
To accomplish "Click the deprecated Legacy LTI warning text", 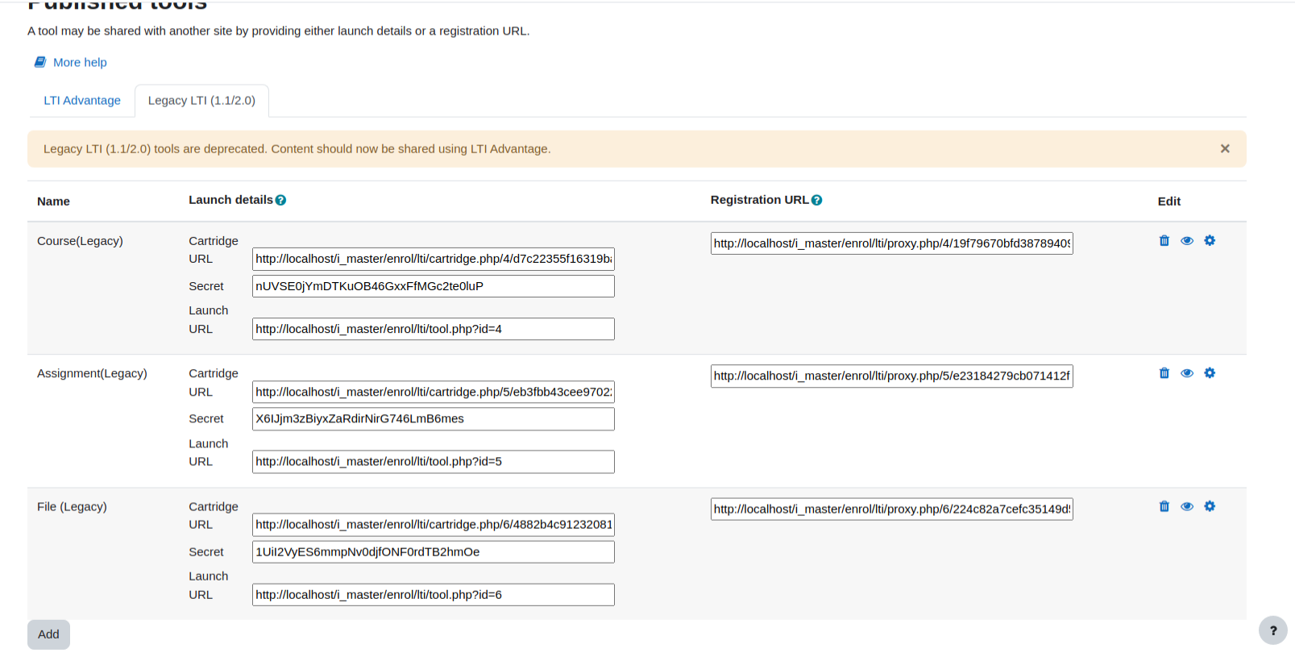I will click(297, 149).
